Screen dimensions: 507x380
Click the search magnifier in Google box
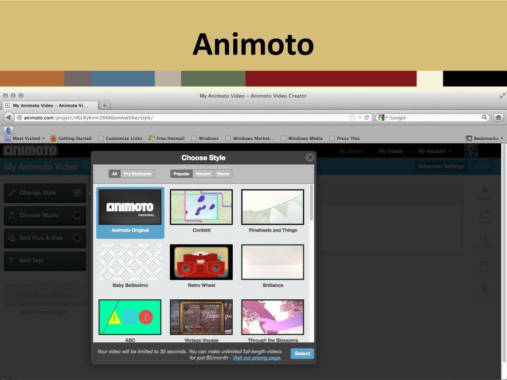484,117
